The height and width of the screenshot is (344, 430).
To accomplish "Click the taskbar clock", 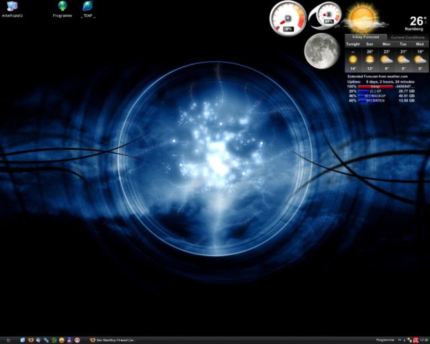I will tap(423, 340).
